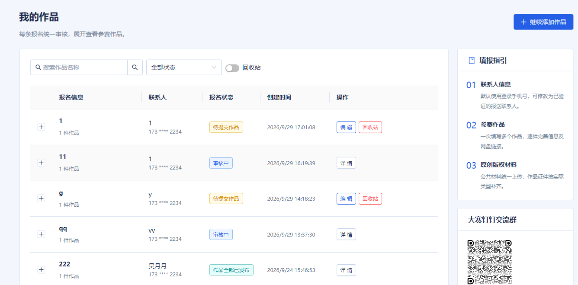Click 待提交作品 status tag in row g
The height and width of the screenshot is (285, 578).
point(226,199)
